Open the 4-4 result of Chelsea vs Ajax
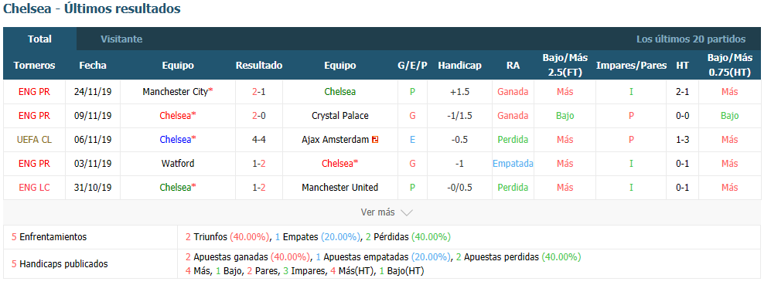The width and height of the screenshot is (771, 285). point(258,140)
